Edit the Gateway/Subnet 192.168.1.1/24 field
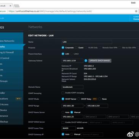Screen dimensions: 139x139 click(x=72, y=61)
